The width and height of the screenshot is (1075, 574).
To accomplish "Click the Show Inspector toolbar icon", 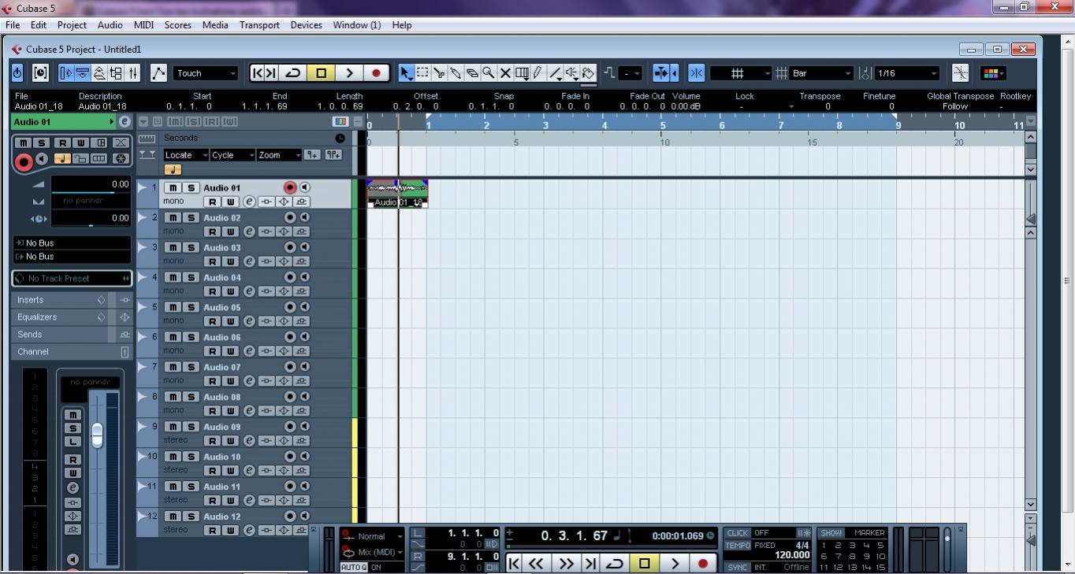I will coord(66,73).
